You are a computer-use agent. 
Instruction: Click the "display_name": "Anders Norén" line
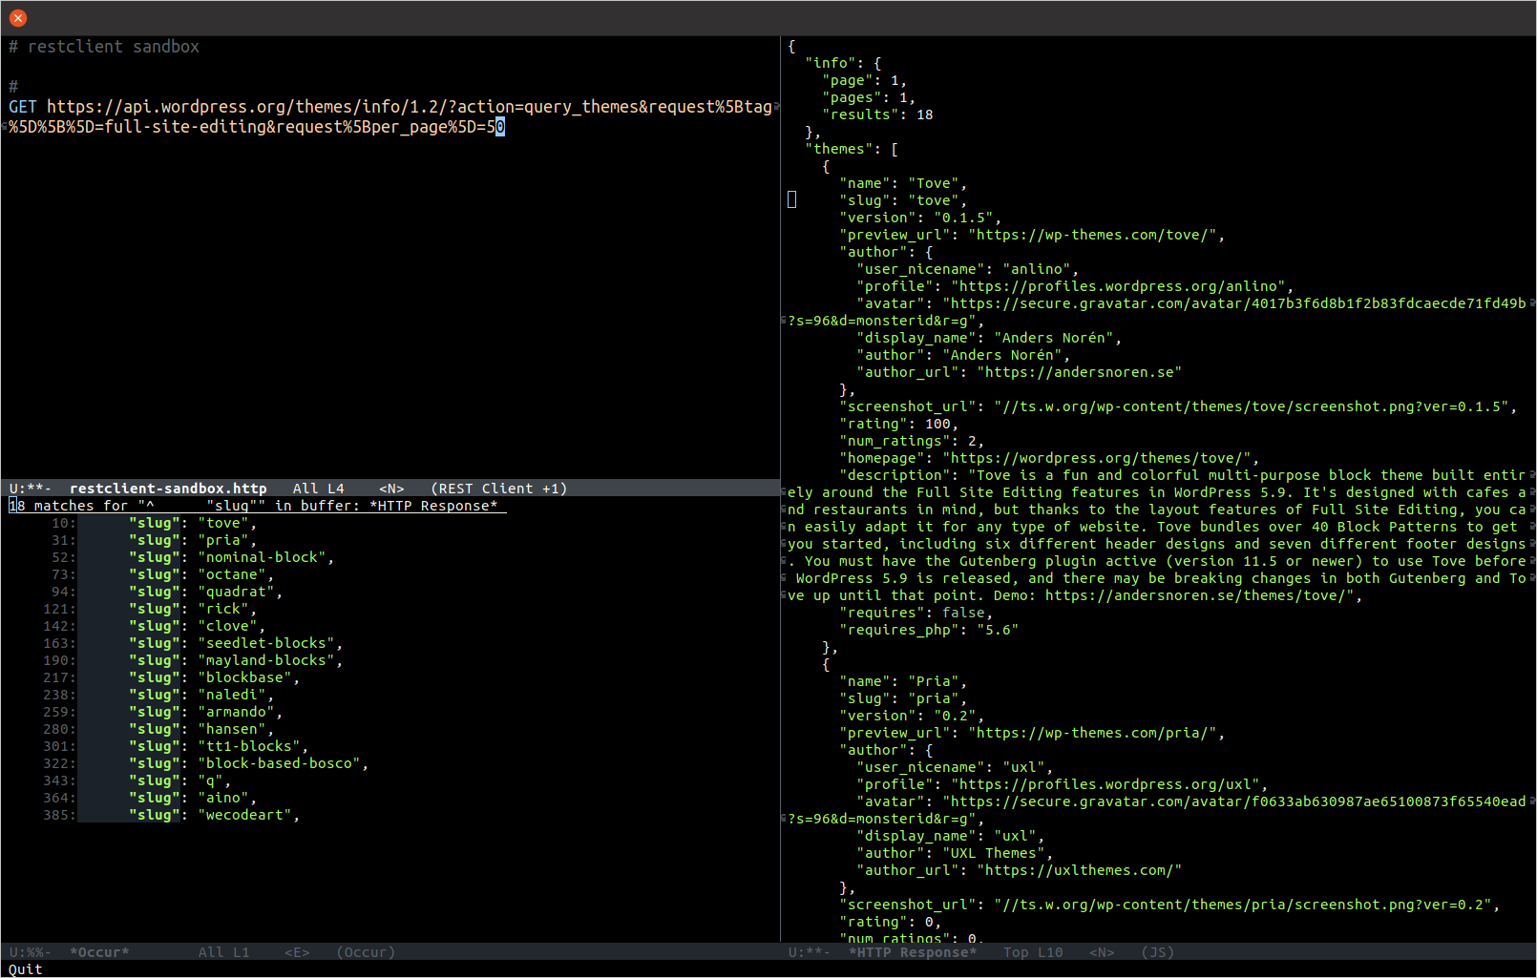[989, 338]
